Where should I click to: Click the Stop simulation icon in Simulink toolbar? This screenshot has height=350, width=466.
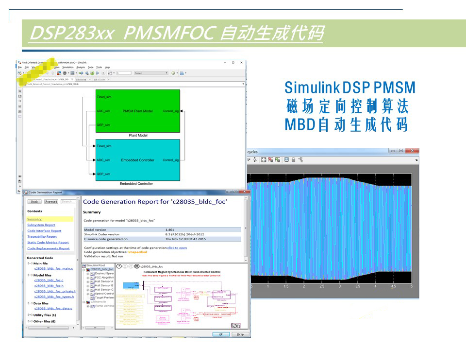(x=103, y=73)
